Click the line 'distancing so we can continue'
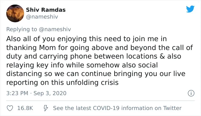Screen dimensions: 201x116 click(x=96, y=74)
